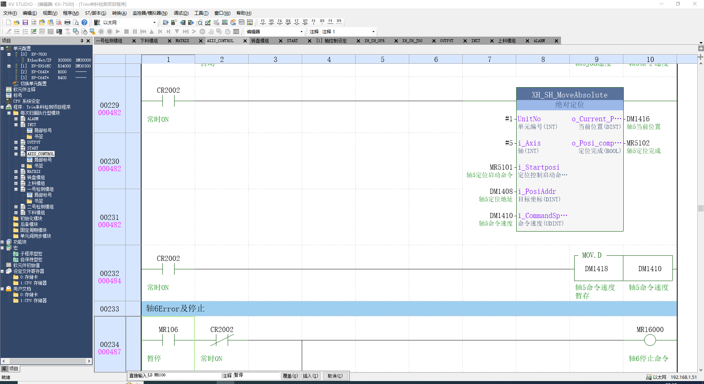Click the search magnifier toolbar icon
Viewport: 704px width, 384px height.
click(199, 22)
